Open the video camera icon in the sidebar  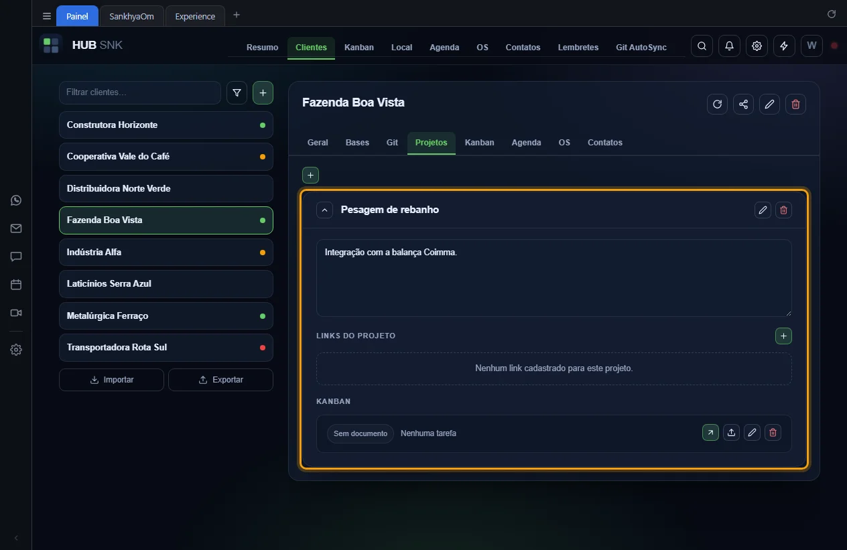point(16,313)
